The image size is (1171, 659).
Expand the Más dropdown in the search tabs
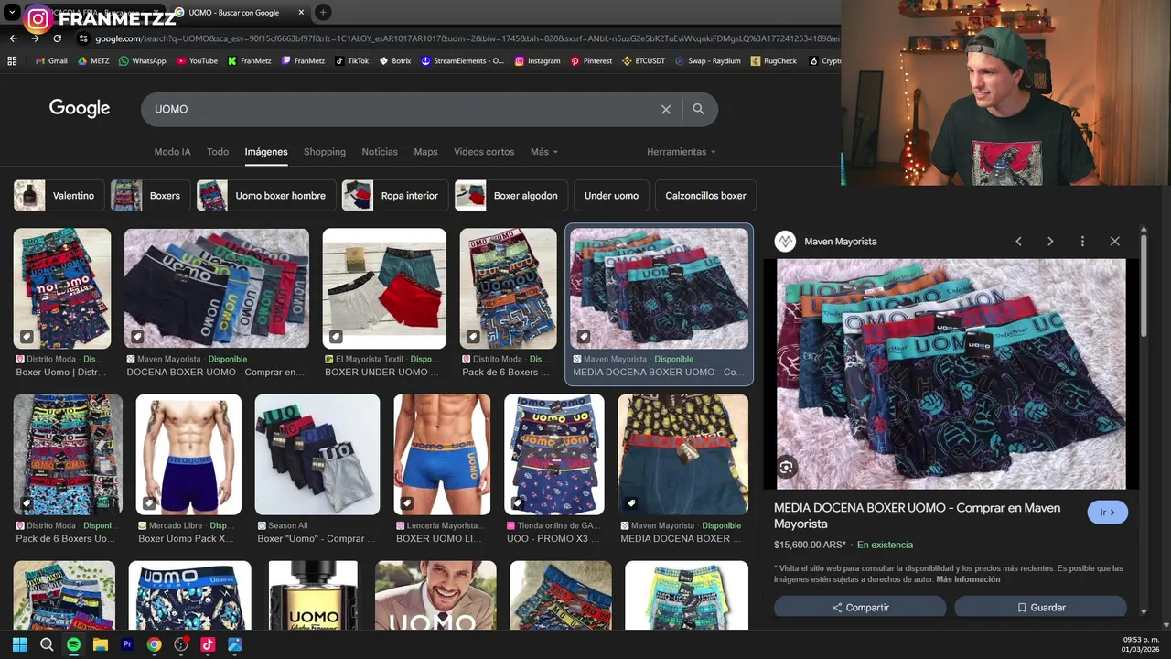click(x=543, y=152)
